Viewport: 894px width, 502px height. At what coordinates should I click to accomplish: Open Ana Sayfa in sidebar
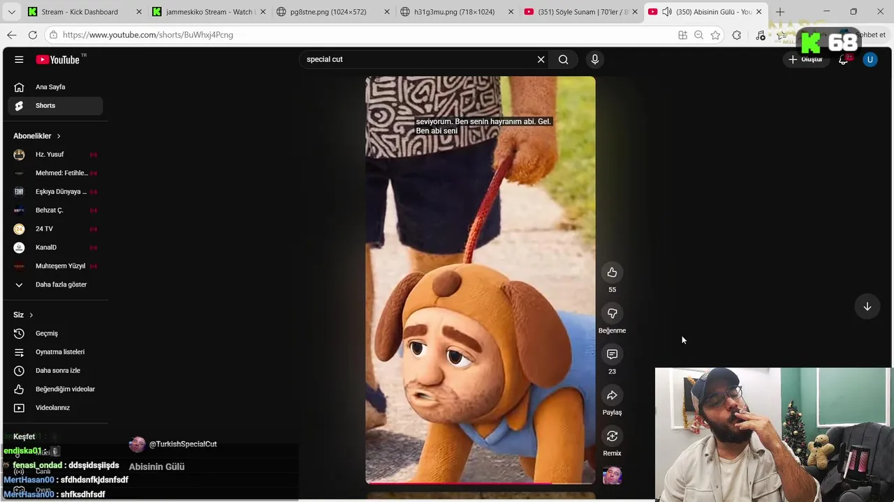click(56, 87)
